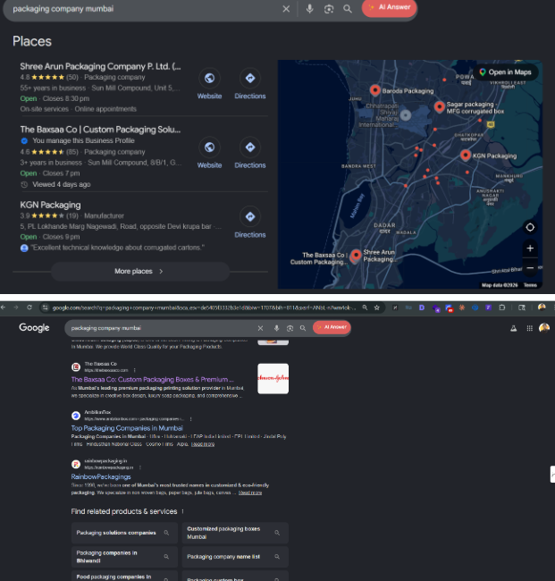The height and width of the screenshot is (581, 555).
Task: Get Directions to KGN Packaging listing
Action: tap(250, 223)
